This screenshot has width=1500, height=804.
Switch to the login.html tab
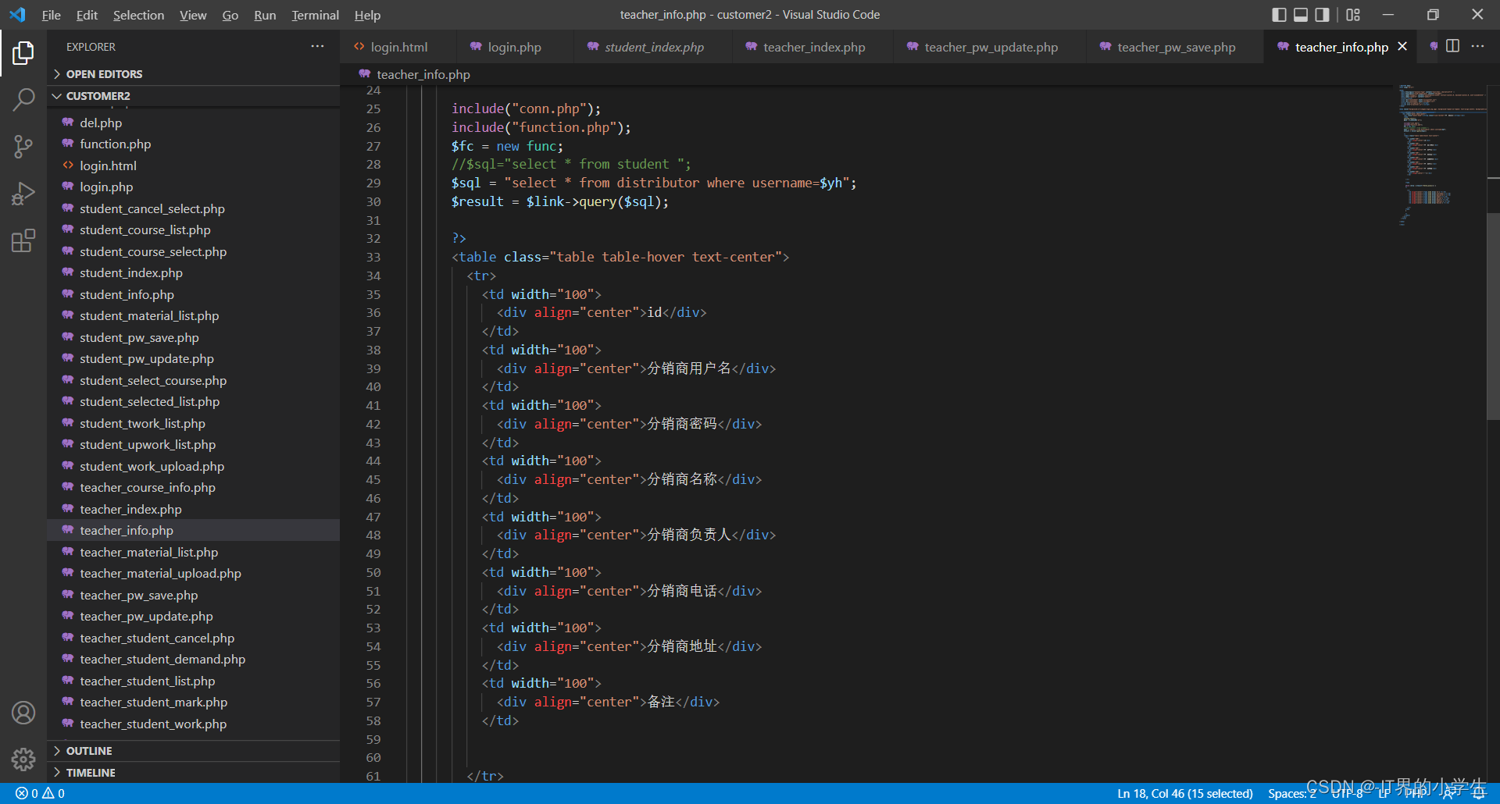[398, 47]
